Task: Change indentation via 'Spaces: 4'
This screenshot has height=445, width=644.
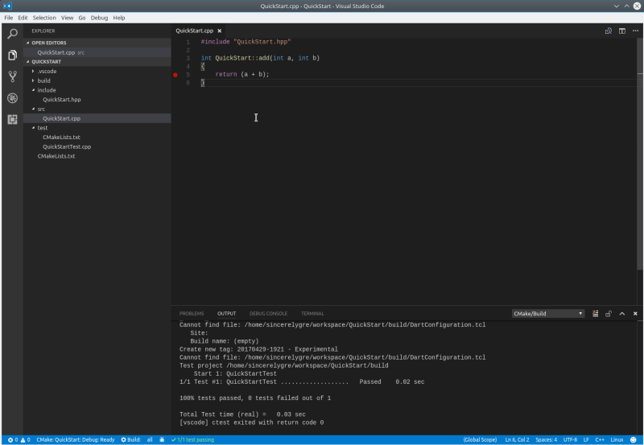Action: click(547, 439)
